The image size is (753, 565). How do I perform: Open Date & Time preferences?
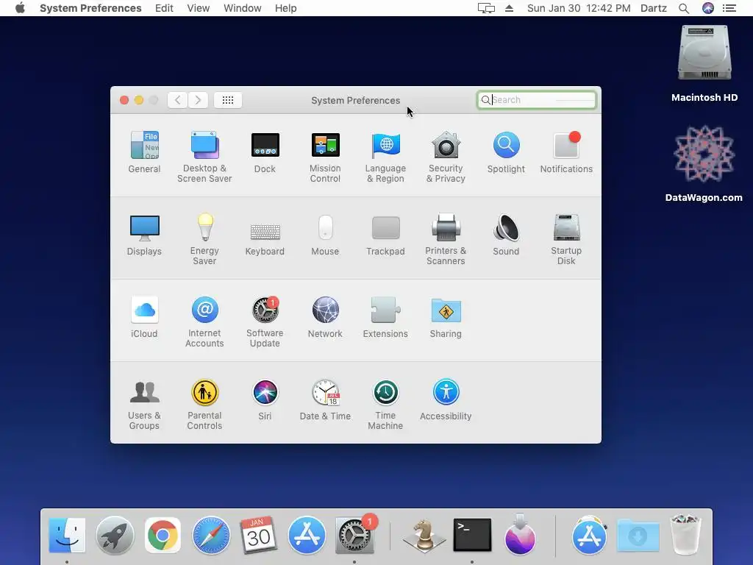(325, 399)
